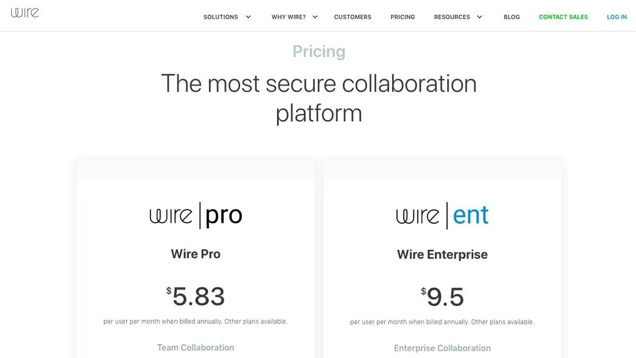Click the $9.5 price on the Enterprise card

pos(442,296)
